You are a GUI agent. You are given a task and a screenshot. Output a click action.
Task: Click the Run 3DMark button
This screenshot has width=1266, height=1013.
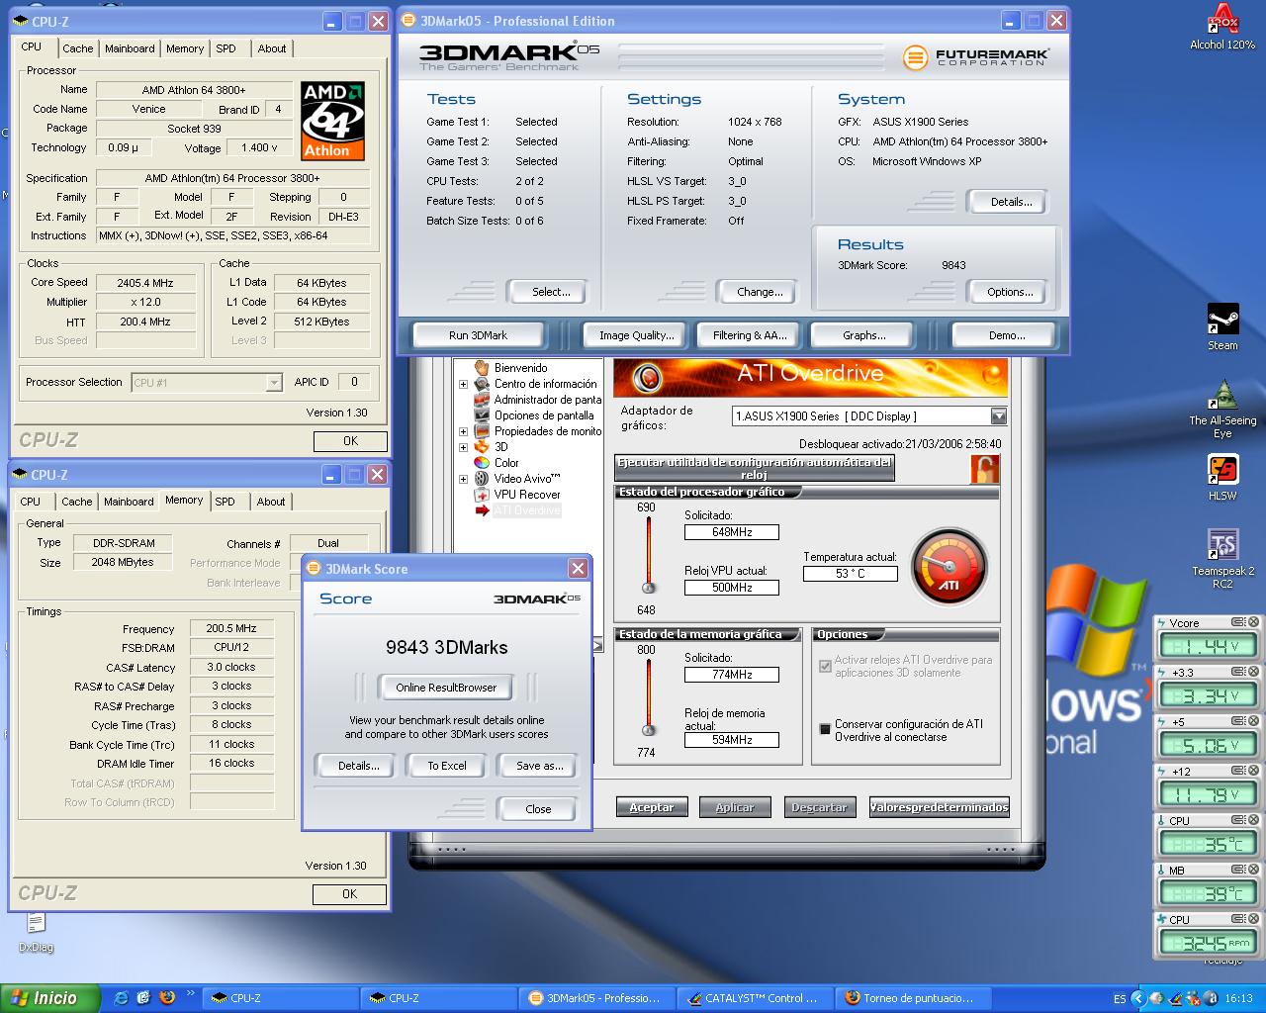click(x=478, y=335)
